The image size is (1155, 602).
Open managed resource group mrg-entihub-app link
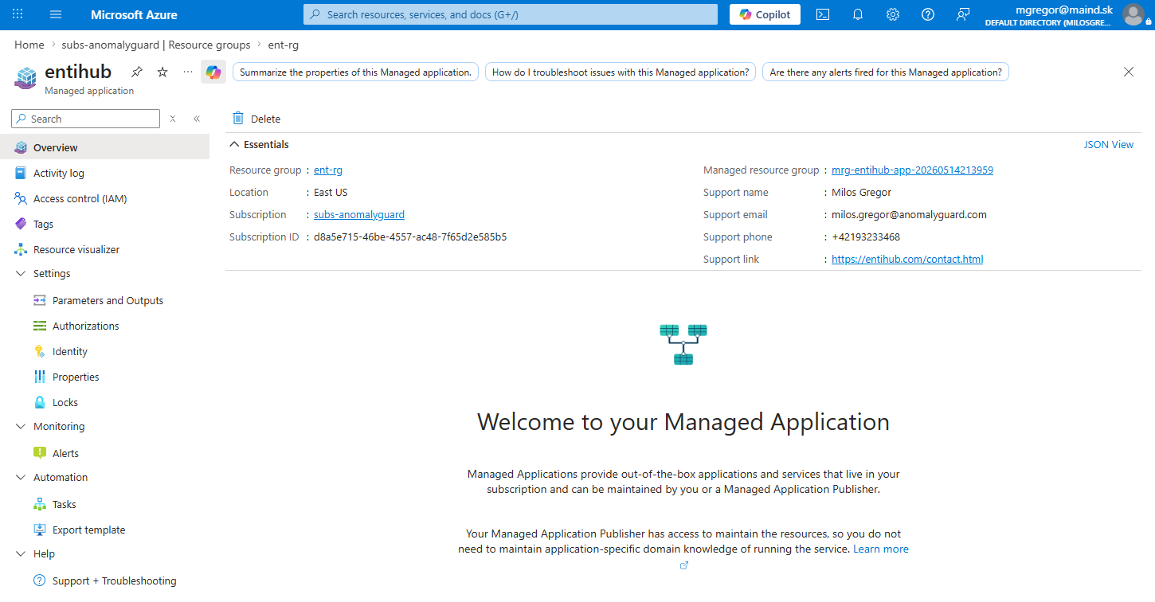[x=912, y=170]
